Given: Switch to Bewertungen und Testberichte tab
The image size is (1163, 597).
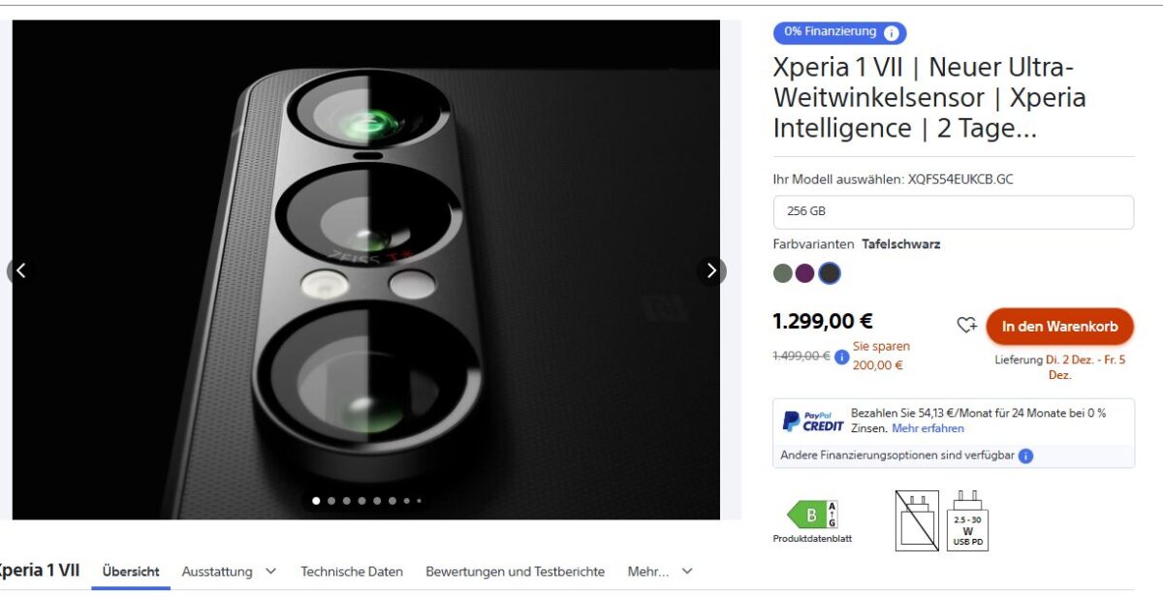Looking at the screenshot, I should pos(515,572).
